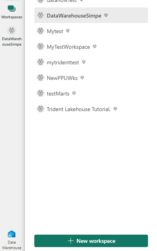This screenshot has width=157, height=251.
Task: Open the MyTestWorkspace entry
Action: click(91, 46)
